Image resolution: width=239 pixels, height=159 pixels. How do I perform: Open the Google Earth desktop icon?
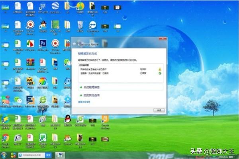(55, 6)
